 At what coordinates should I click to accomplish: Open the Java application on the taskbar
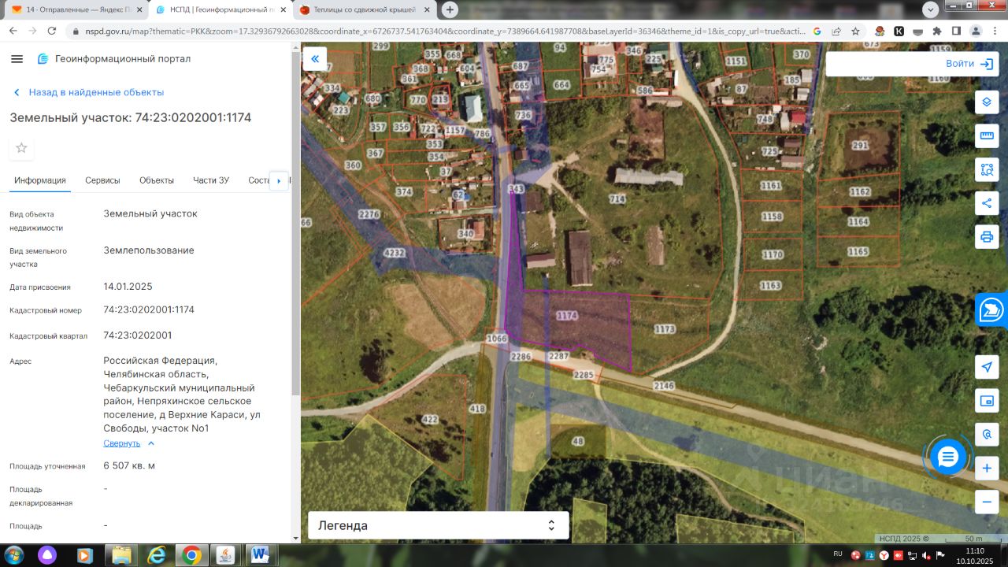(226, 555)
